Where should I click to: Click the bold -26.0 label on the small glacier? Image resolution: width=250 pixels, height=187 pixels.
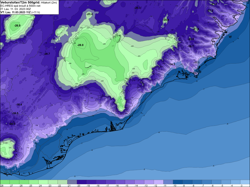pyautogui.click(x=17, y=25)
